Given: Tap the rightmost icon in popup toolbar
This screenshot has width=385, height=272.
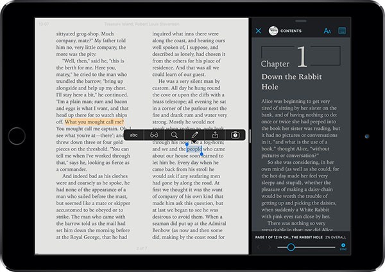Looking at the screenshot, I should [235, 135].
